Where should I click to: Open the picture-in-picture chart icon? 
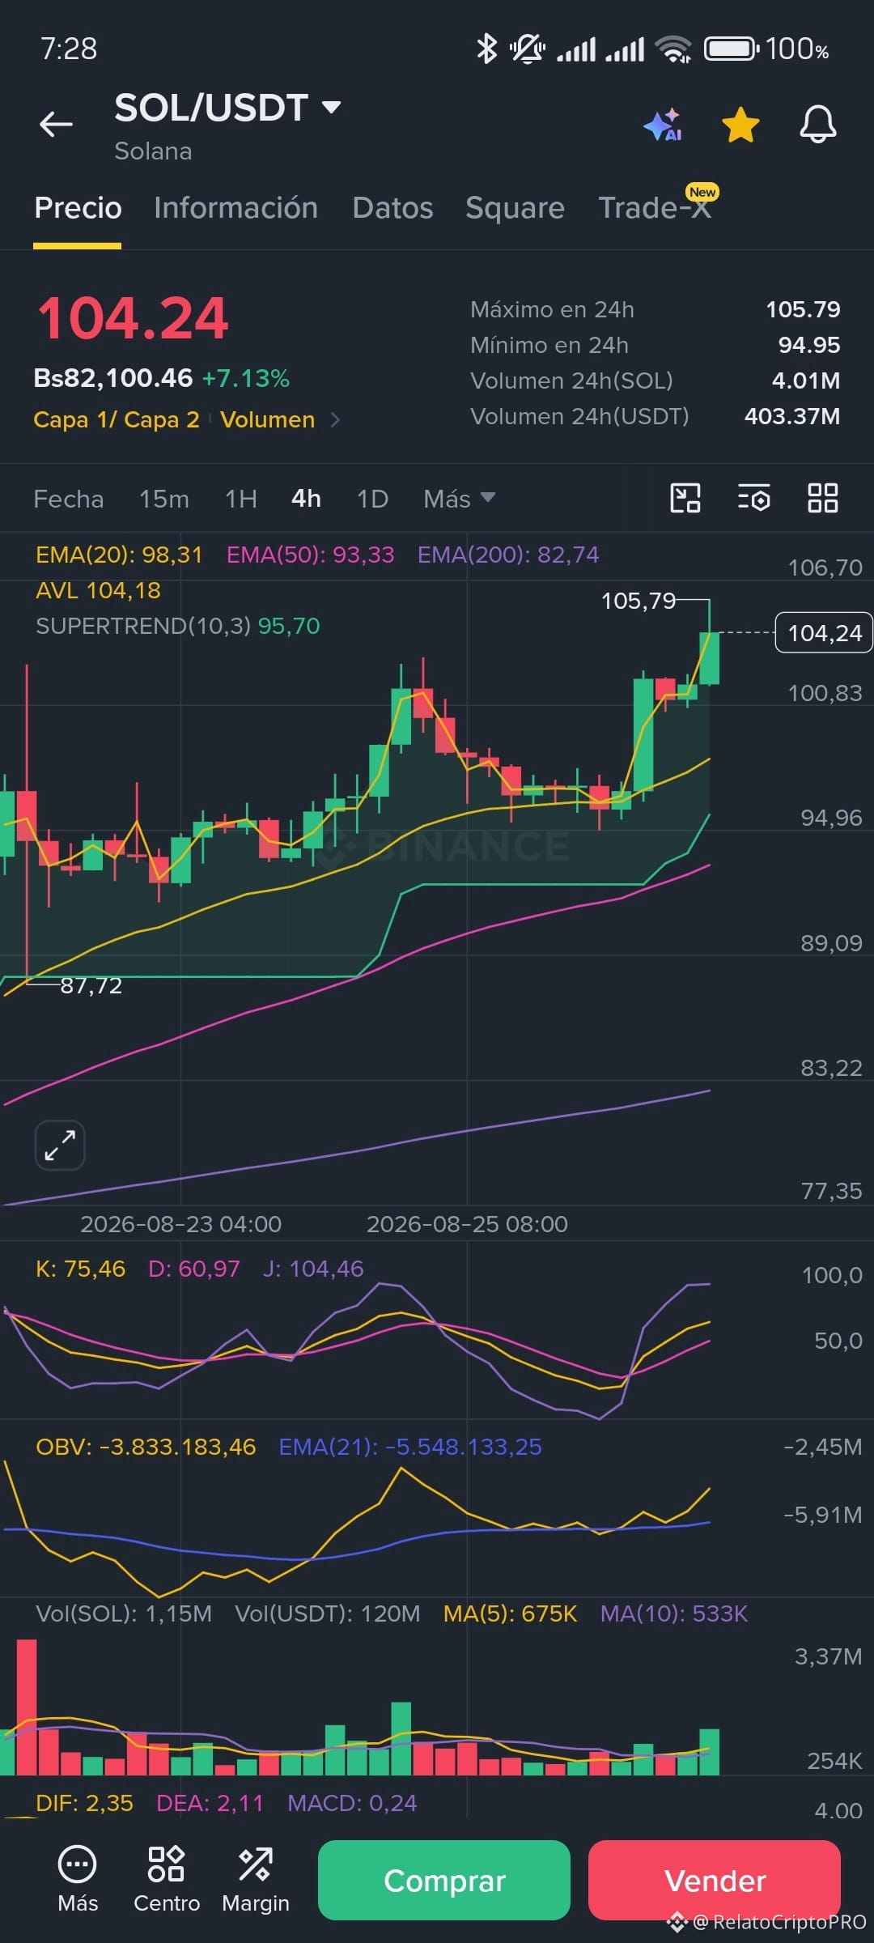pos(685,498)
